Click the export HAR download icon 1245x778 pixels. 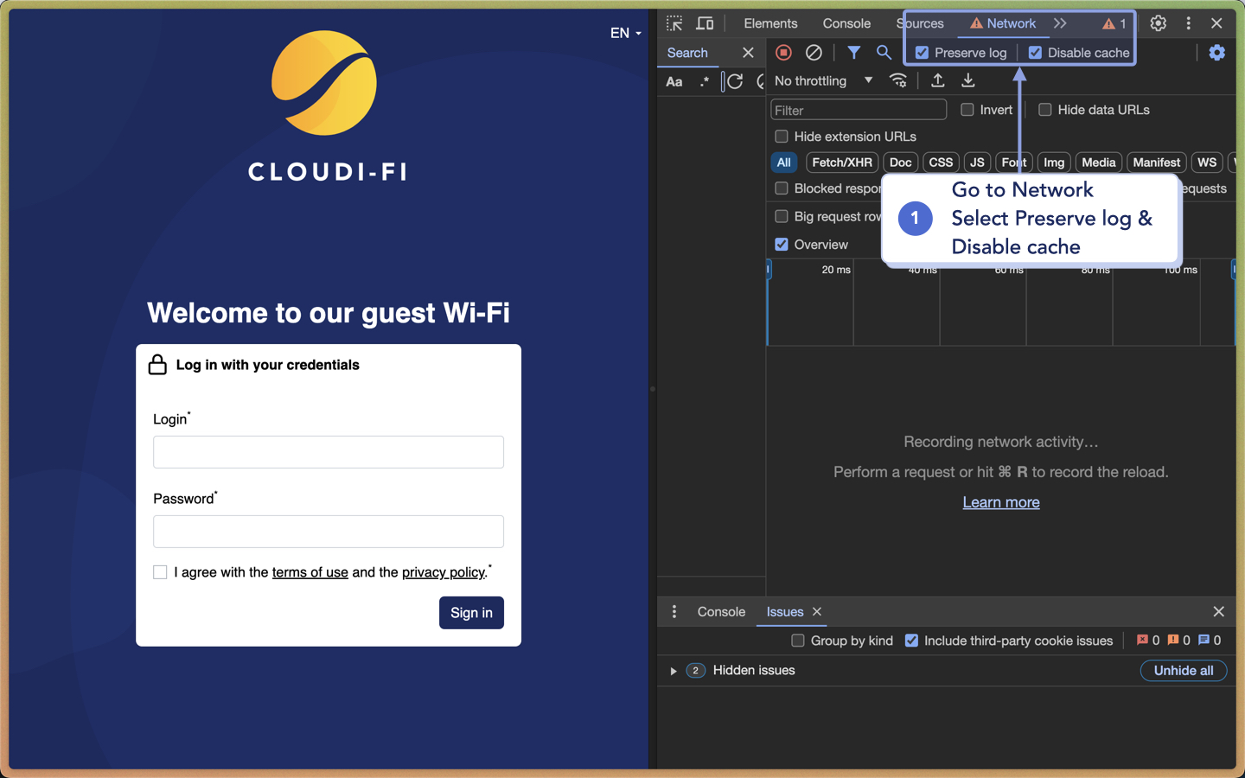[x=968, y=80]
